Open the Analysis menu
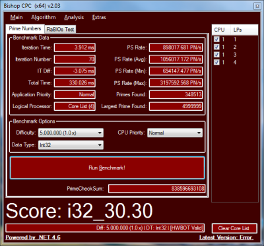264x246 pixels. pyautogui.click(x=74, y=17)
